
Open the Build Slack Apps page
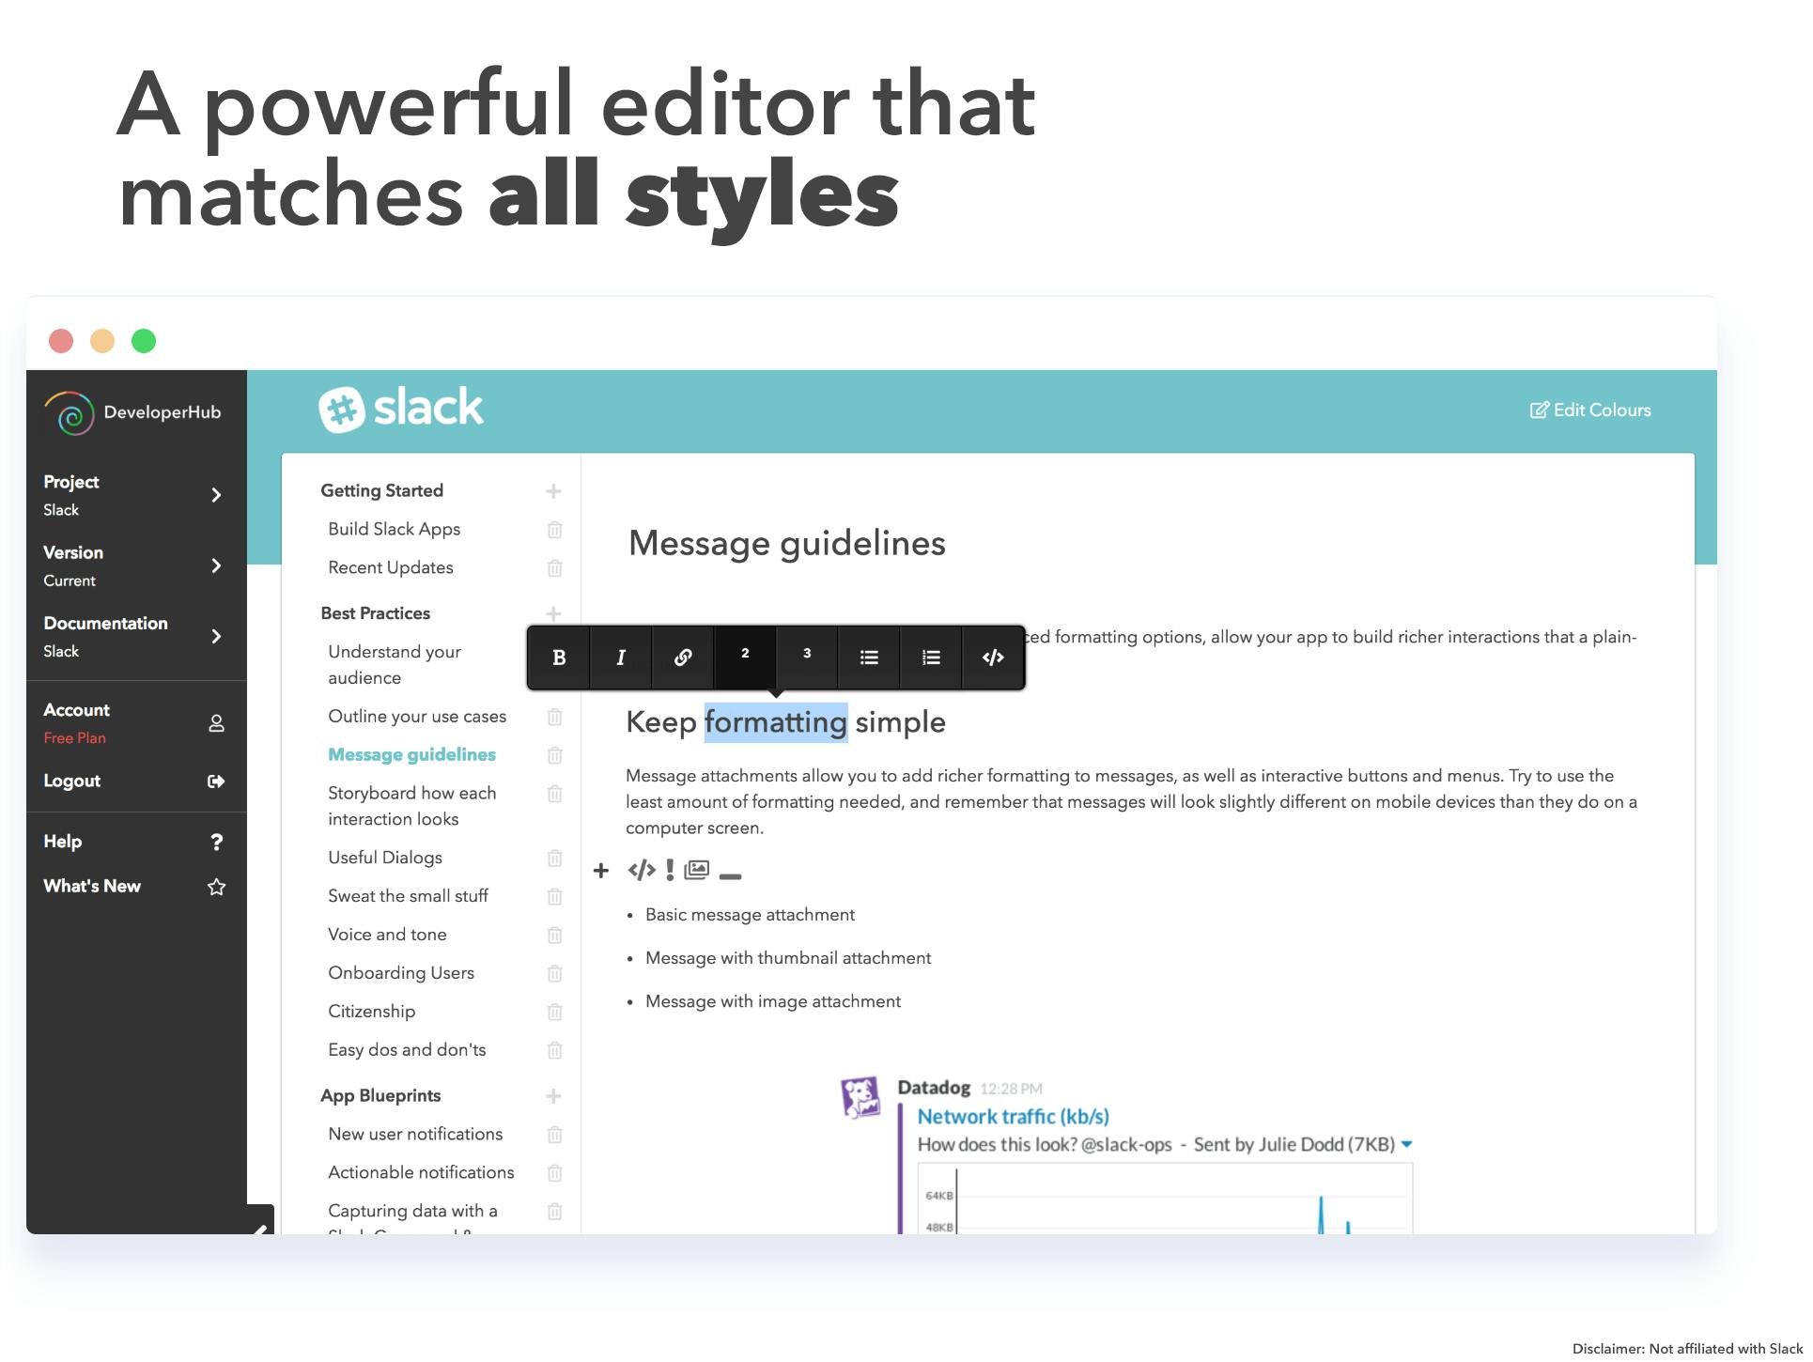395,529
